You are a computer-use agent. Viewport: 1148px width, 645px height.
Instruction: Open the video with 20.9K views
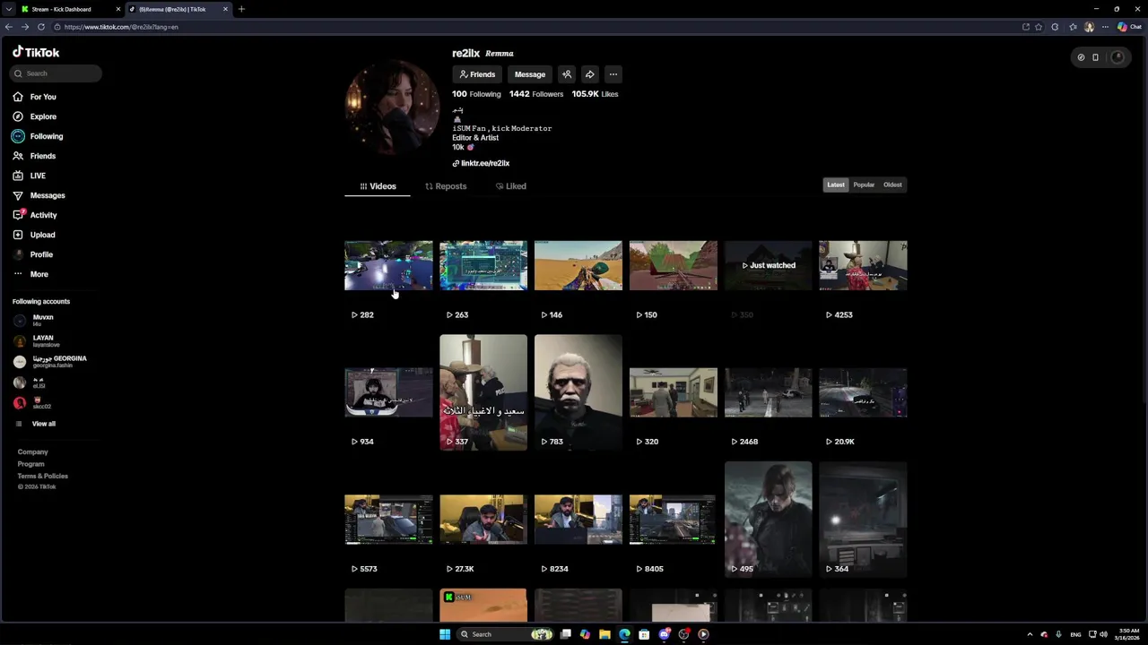(x=863, y=392)
